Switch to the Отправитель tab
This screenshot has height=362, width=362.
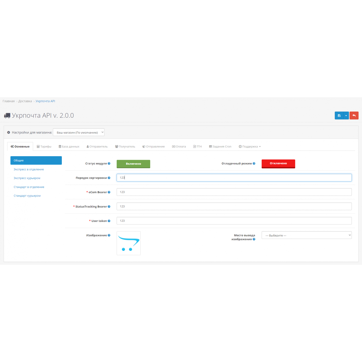point(97,147)
